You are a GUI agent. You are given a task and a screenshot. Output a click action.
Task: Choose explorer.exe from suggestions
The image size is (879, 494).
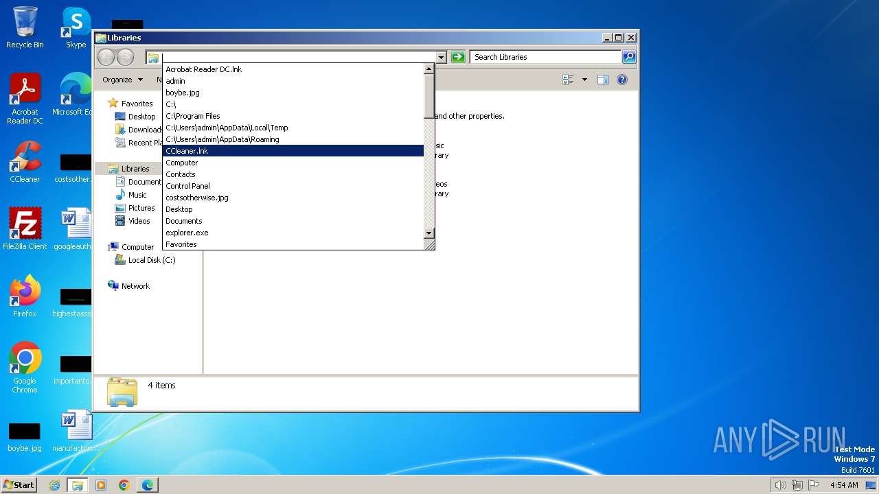293,233
